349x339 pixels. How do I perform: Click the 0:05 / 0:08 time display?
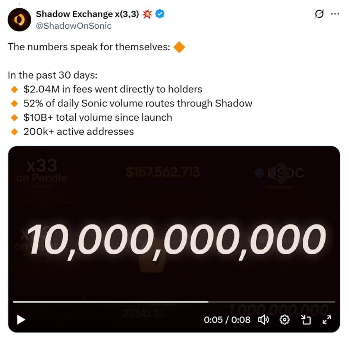(227, 320)
